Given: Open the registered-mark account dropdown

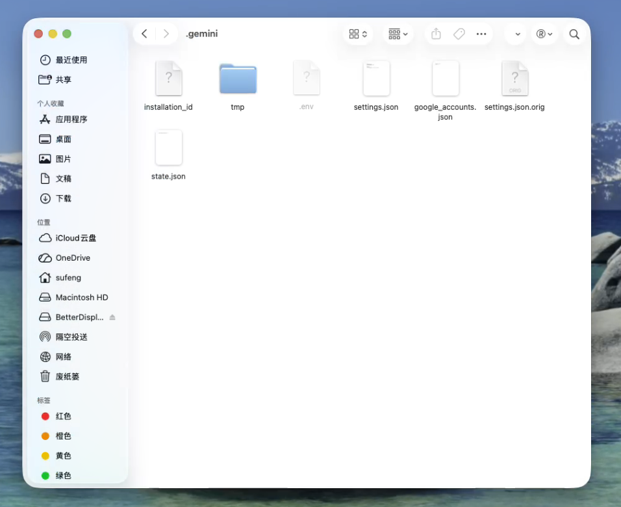Looking at the screenshot, I should 544,34.
